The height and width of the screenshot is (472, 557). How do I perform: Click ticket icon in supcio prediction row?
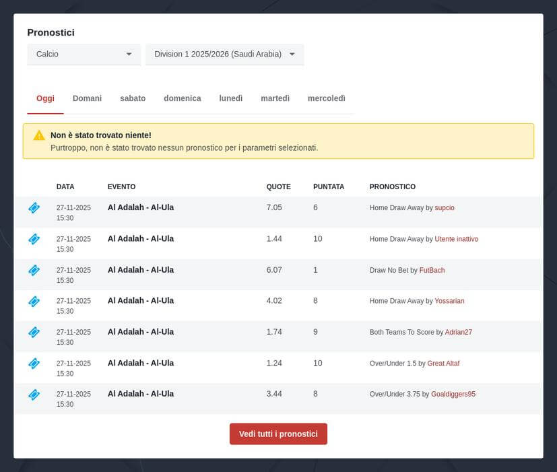[x=34, y=208]
